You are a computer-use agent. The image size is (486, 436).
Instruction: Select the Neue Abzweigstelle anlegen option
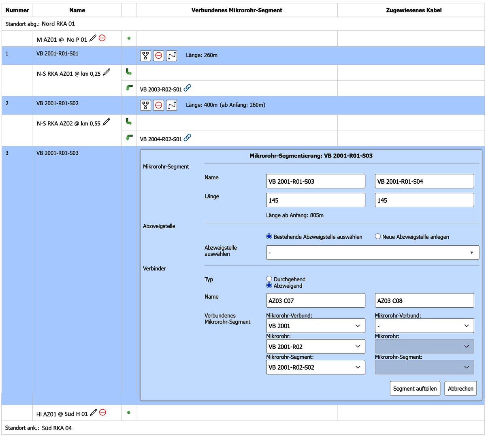(377, 236)
